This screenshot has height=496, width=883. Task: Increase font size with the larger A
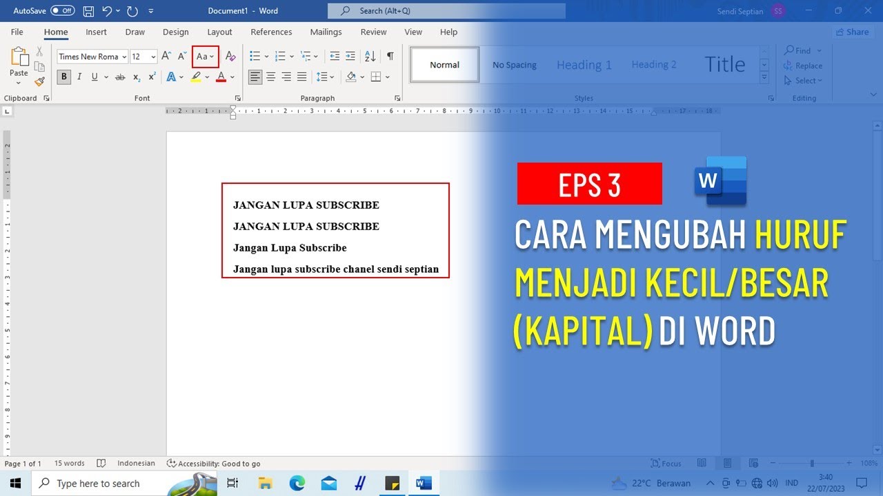166,56
